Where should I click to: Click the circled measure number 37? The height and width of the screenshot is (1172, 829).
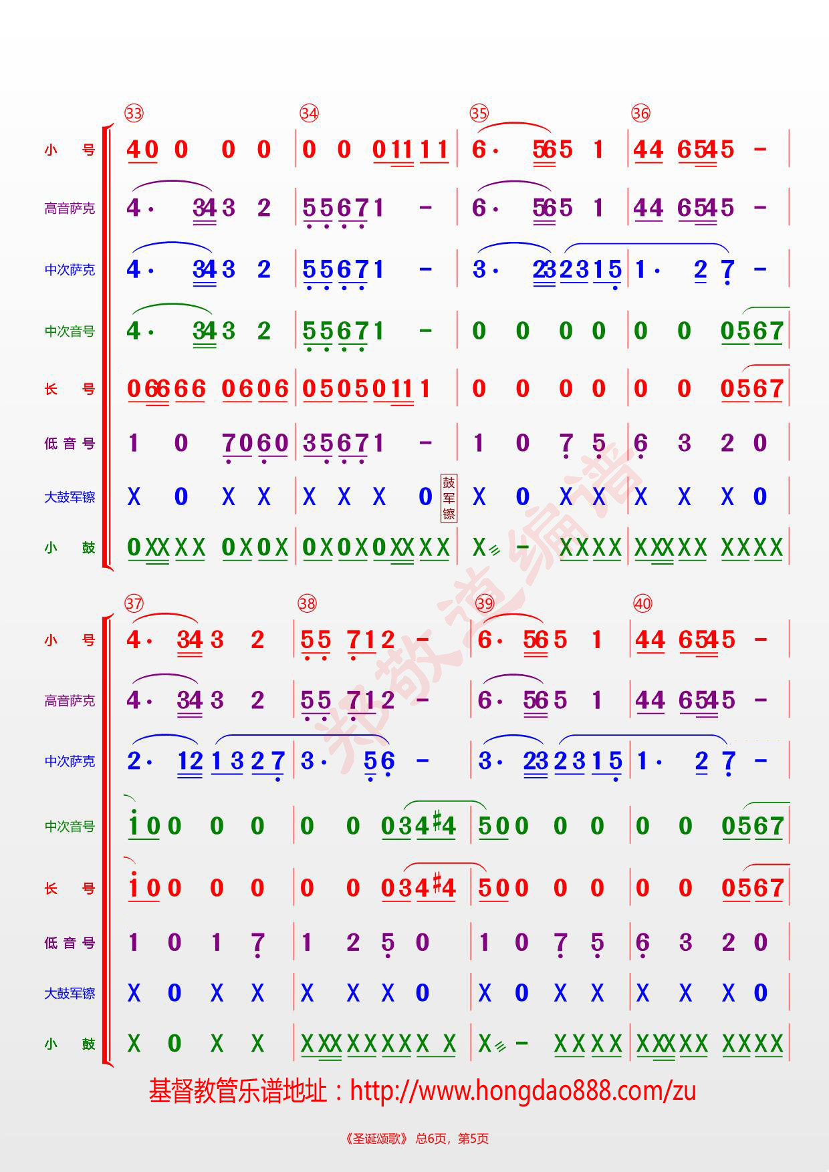[x=134, y=603]
